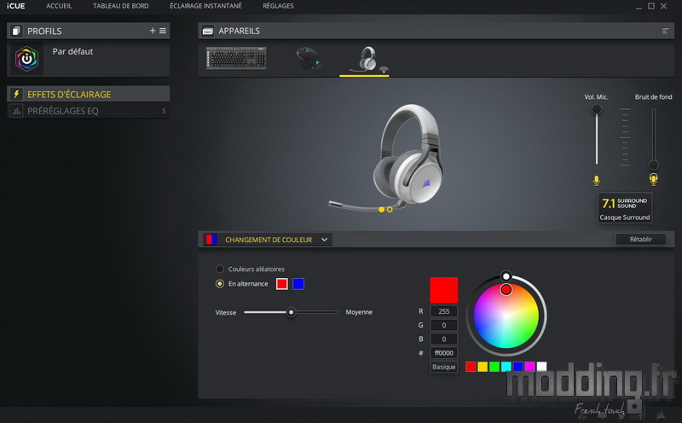Toggle 7.1 Surround Sound Casque Surround
Screen dimensions: 682x423
(625, 207)
